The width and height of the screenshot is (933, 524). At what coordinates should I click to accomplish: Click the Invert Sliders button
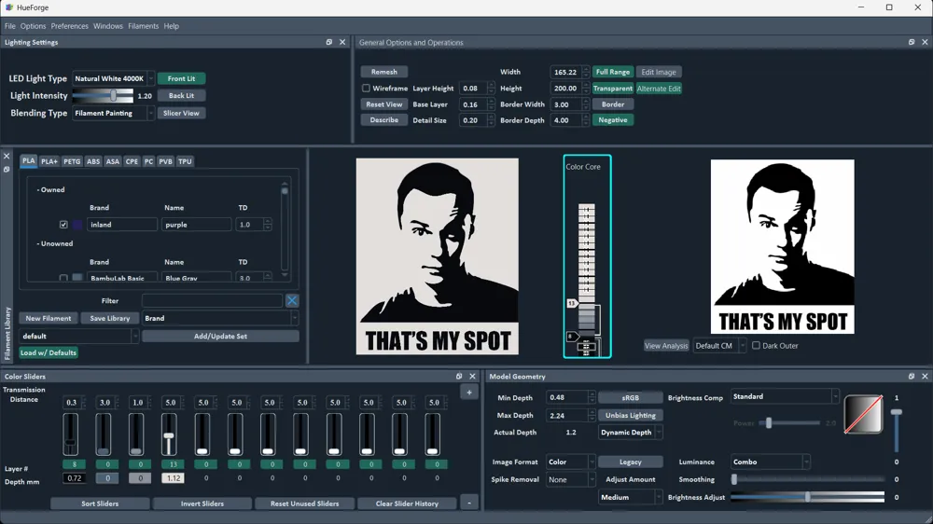pos(202,503)
